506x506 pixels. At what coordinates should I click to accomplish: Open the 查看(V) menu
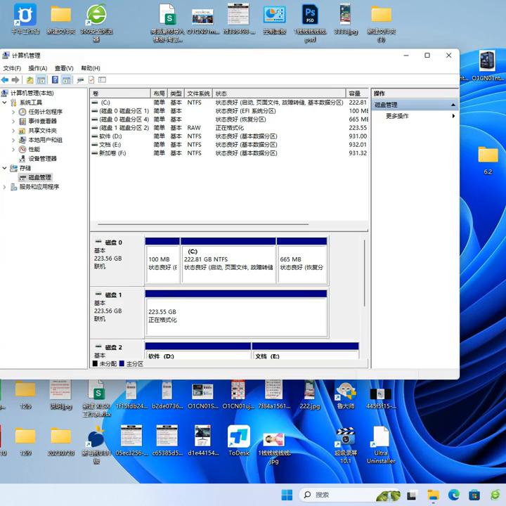coord(64,68)
